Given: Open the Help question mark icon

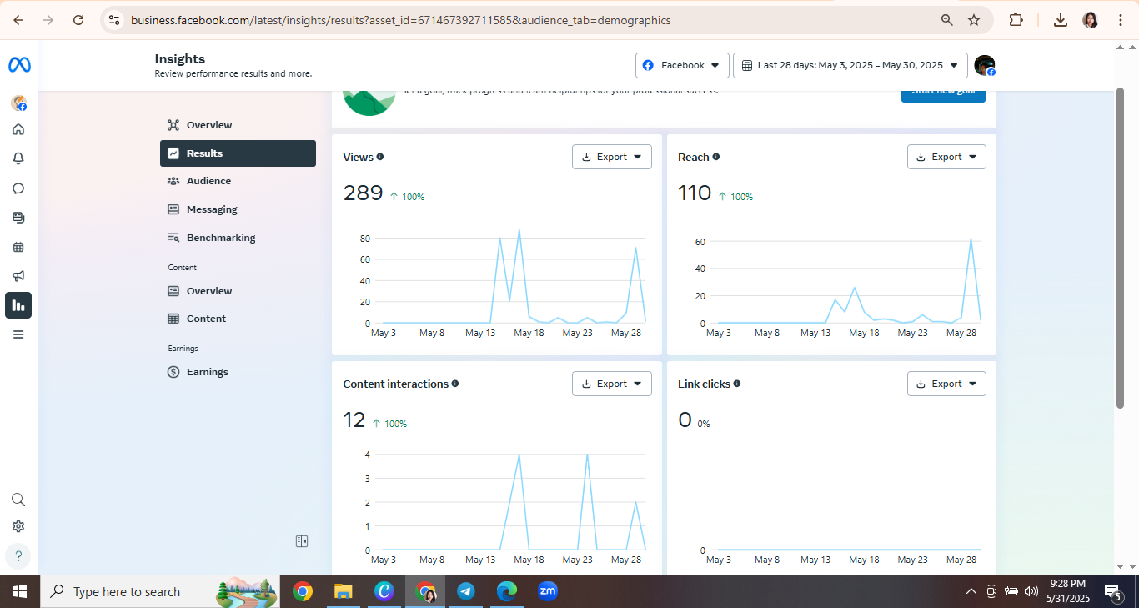Looking at the screenshot, I should pyautogui.click(x=18, y=555).
